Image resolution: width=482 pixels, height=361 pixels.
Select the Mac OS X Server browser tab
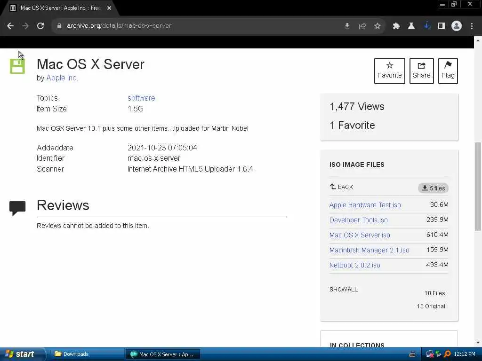coord(60,8)
